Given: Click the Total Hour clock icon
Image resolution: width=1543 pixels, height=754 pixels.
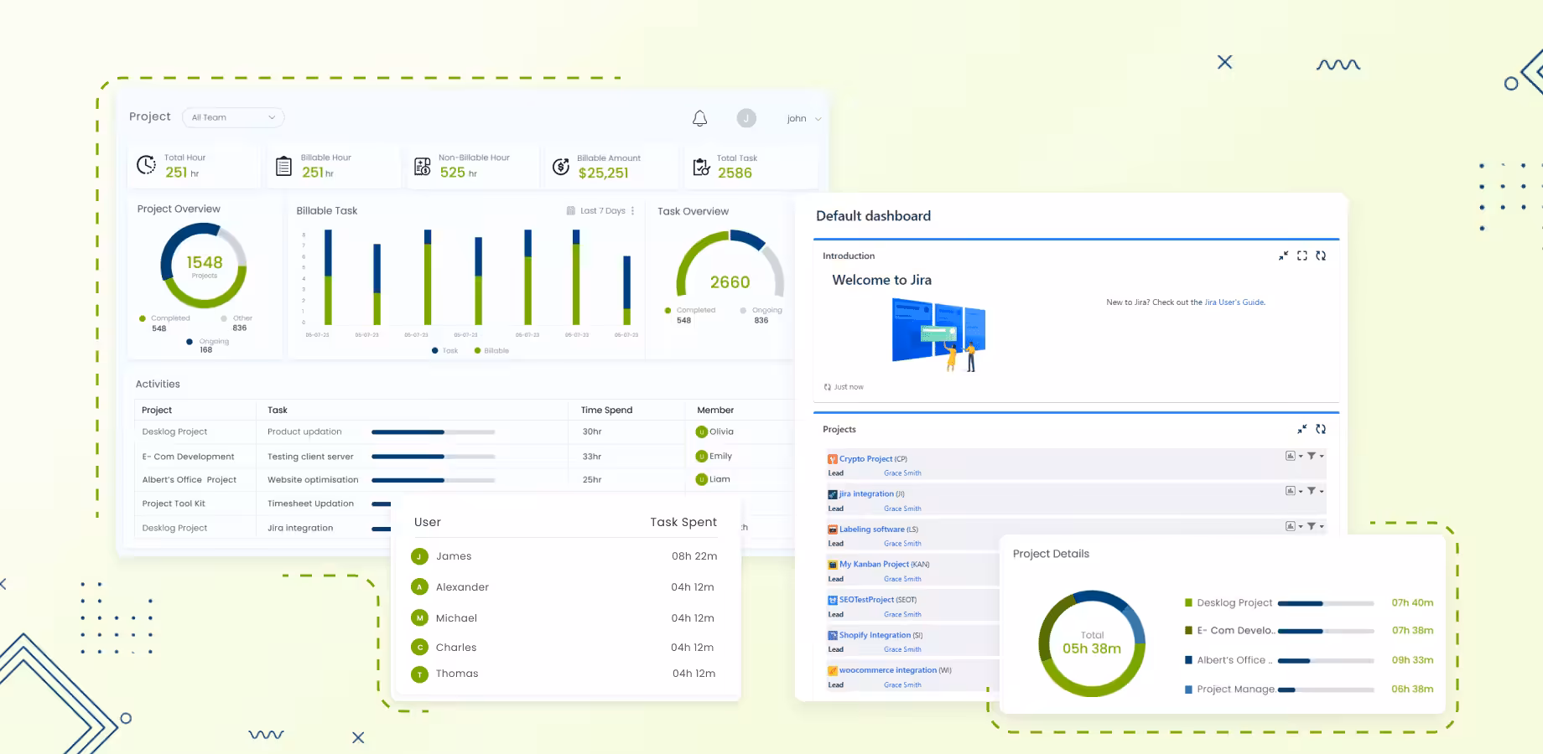Looking at the screenshot, I should [x=146, y=165].
